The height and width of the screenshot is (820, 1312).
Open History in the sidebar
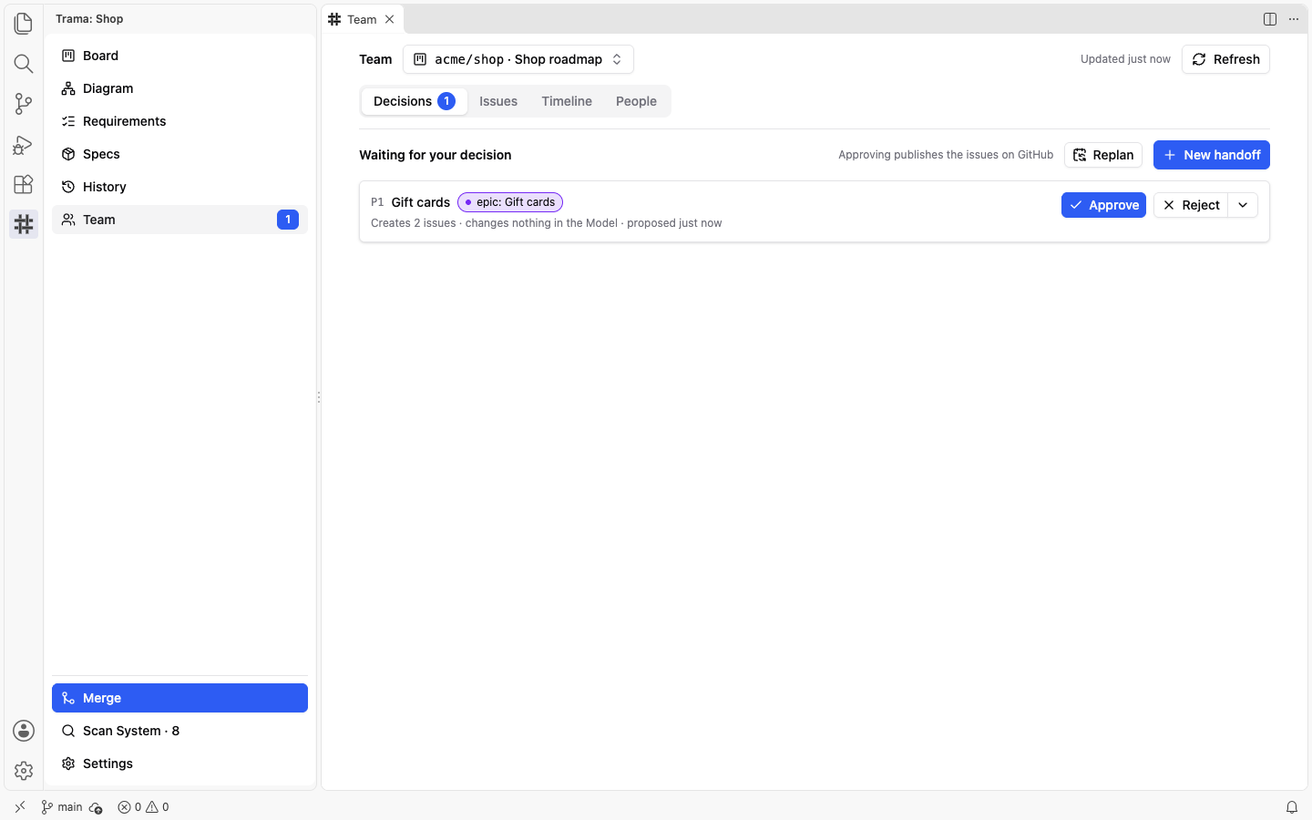pos(179,187)
